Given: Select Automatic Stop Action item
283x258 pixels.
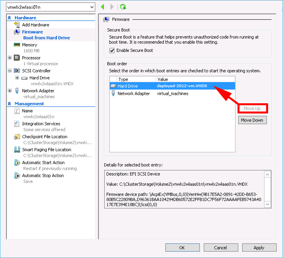Looking at the screenshot, I should pyautogui.click(x=43, y=176).
